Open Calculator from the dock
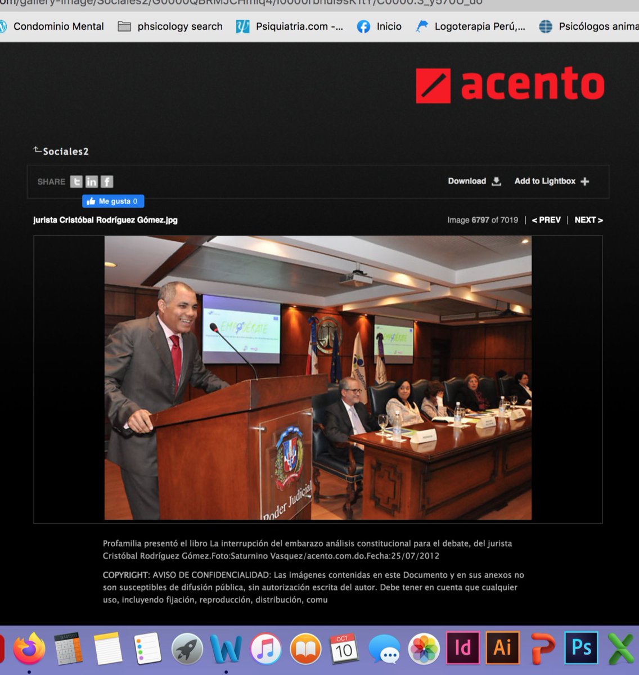The width and height of the screenshot is (639, 675). [x=68, y=649]
